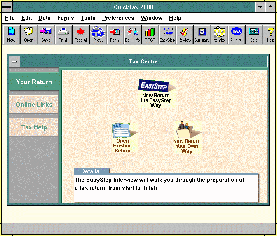This screenshot has width=277, height=236.
Task: Open the RRSP bar chart icon
Action: click(x=150, y=35)
